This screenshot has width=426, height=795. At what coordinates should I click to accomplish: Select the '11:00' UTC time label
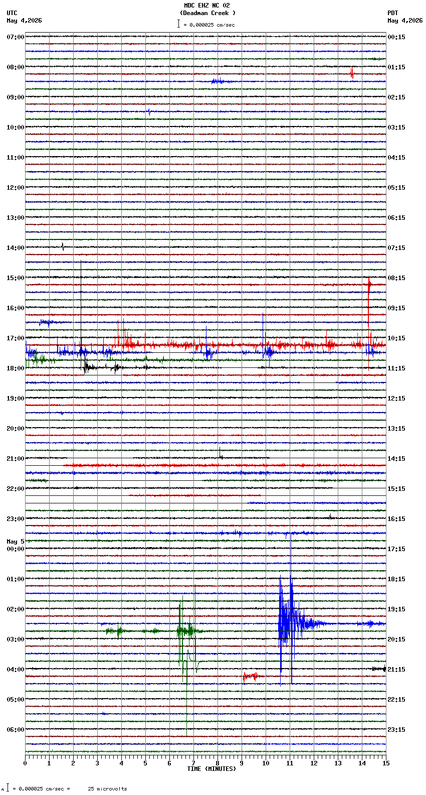tap(15, 158)
